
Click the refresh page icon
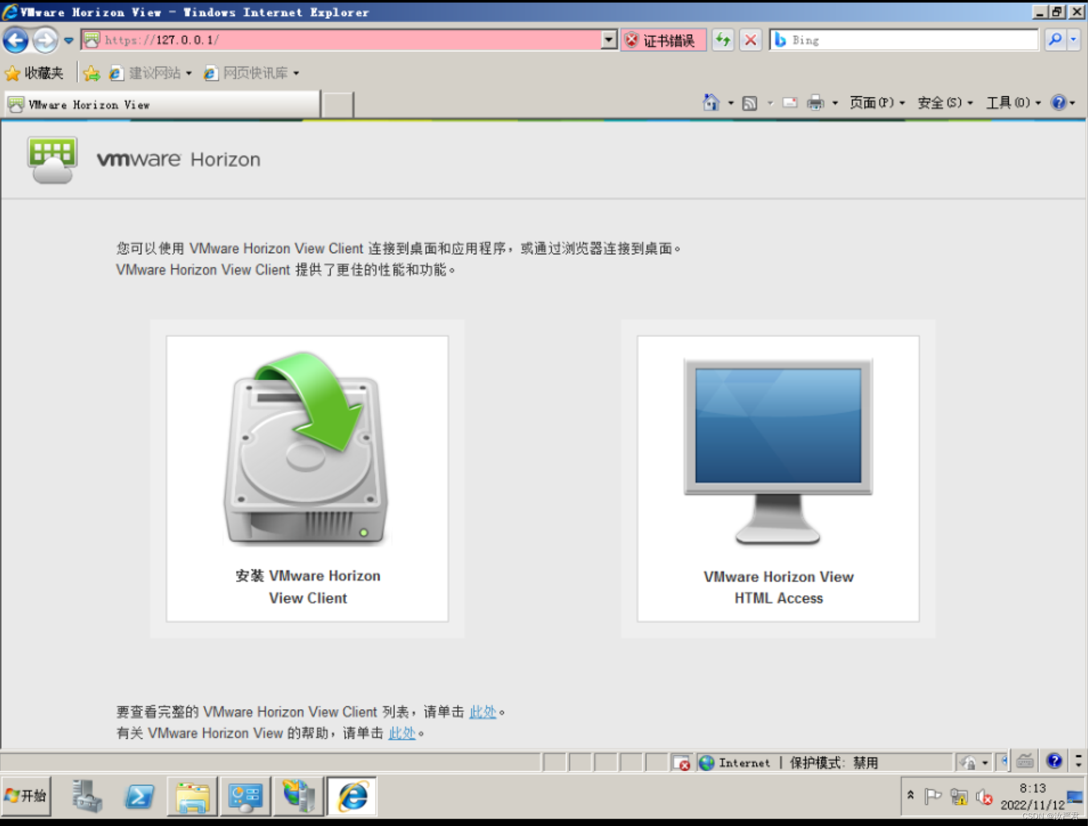[x=723, y=40]
